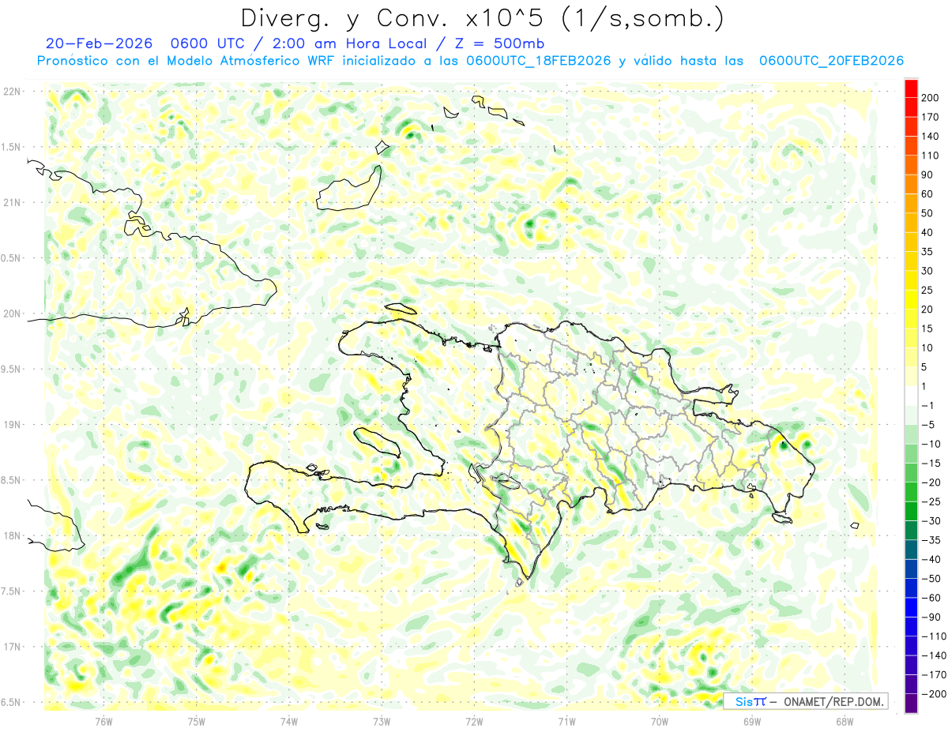Click the positive 90 colorbar value
Screen dimensions: 948x732
tap(928, 175)
